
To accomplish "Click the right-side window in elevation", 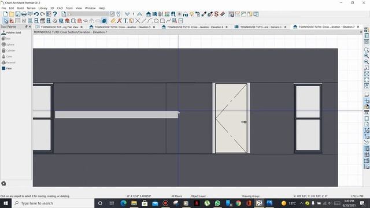I will pyautogui.click(x=308, y=118).
